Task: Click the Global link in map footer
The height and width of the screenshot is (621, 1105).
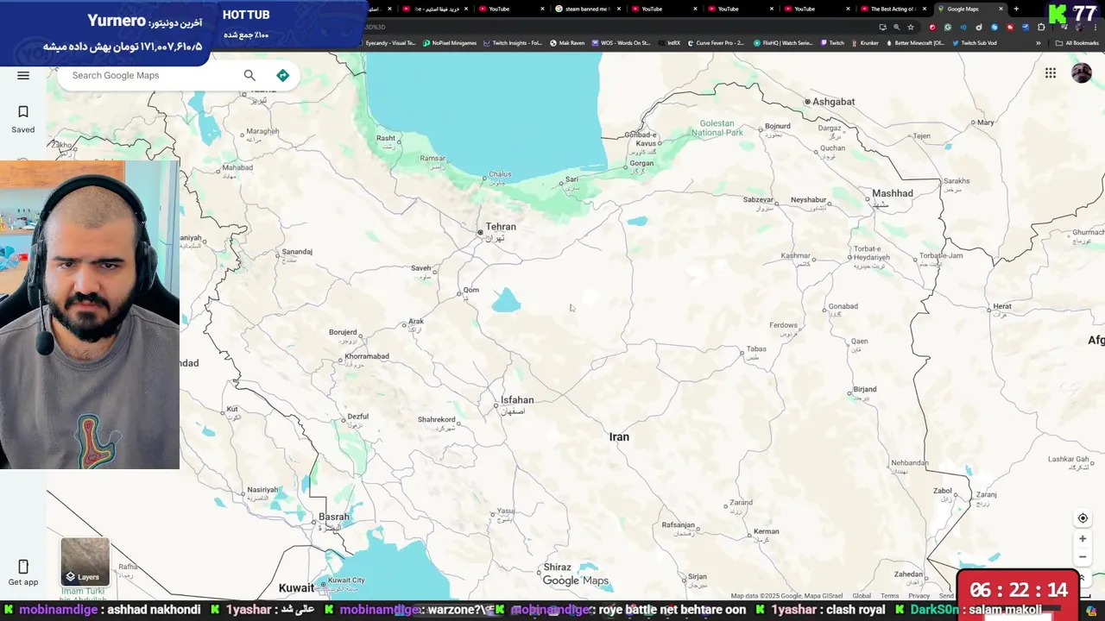Action: coord(862,596)
